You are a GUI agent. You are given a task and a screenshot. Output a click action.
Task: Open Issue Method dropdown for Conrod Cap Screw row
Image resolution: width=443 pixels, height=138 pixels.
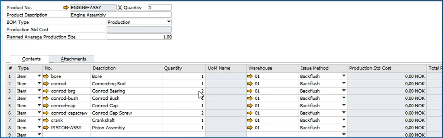click(x=344, y=113)
